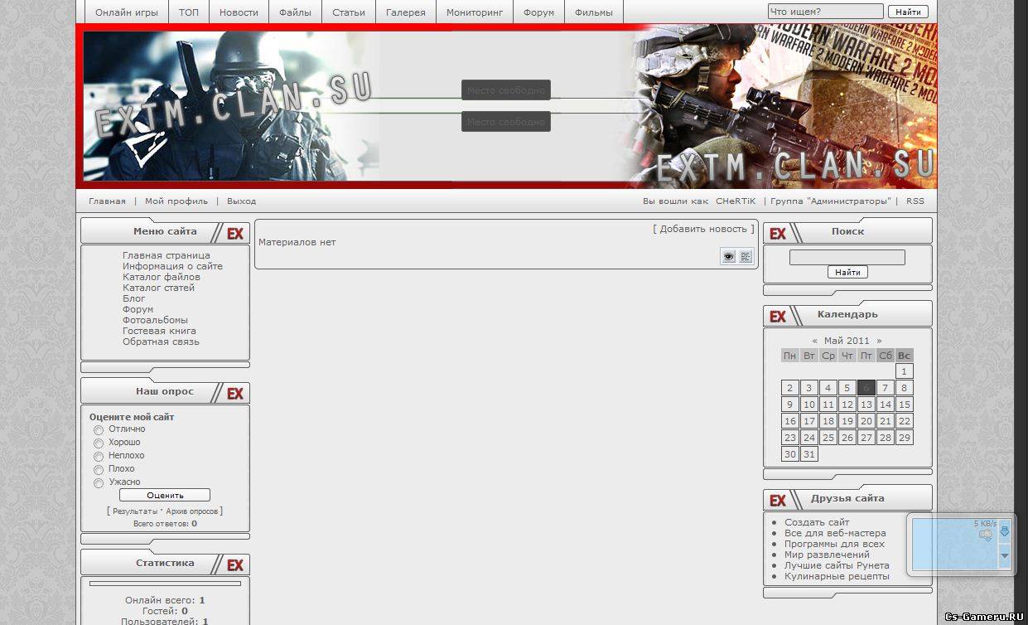1028x625 pixels.
Task: Open the Мир развлечений link
Action: coord(827,555)
